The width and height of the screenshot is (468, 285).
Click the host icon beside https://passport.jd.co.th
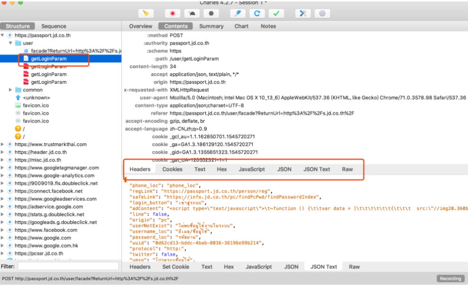10,35
